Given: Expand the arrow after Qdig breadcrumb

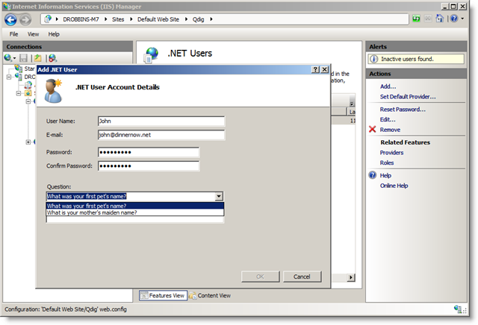Looking at the screenshot, I should [x=211, y=19].
